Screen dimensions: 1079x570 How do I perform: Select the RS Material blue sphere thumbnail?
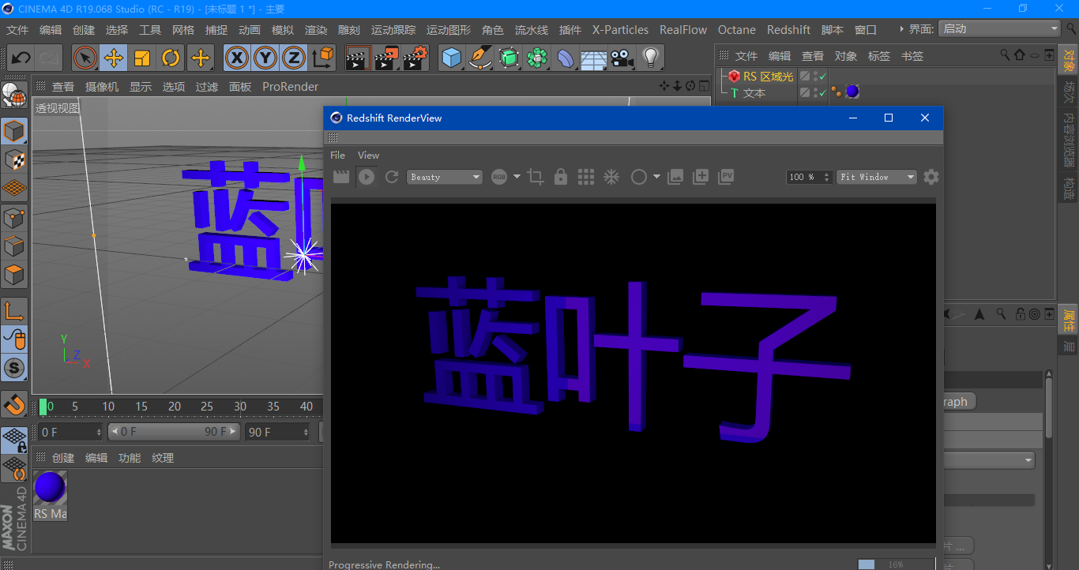(x=50, y=488)
